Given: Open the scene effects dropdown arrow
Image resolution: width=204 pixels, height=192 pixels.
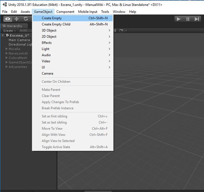Looking at the screenshot, I should (126, 31).
